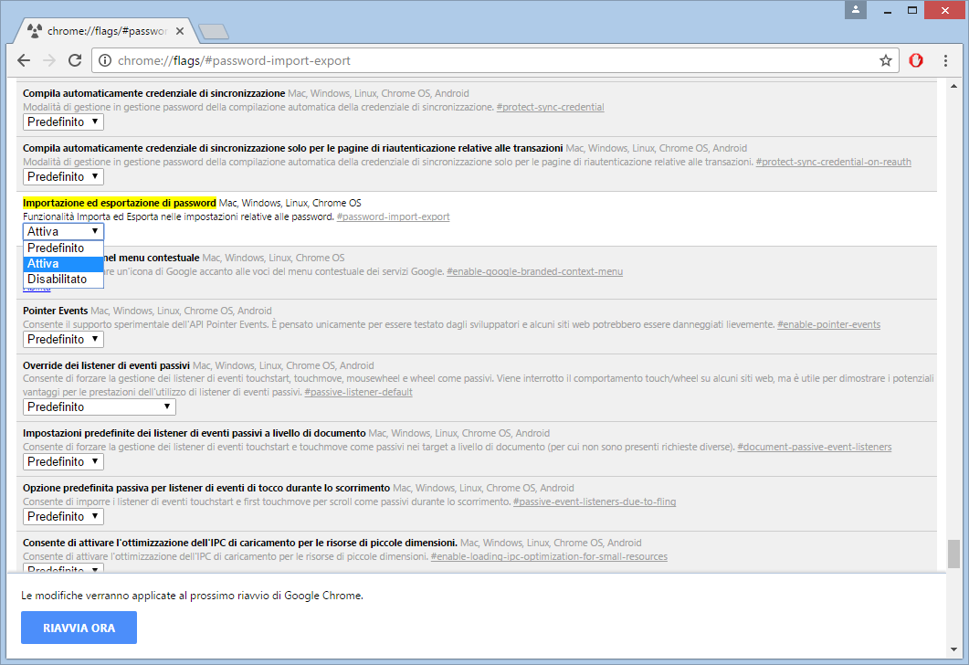This screenshot has height=665, width=969.
Task: Open the dropdown under Override dei listener passivi
Action: tap(99, 406)
